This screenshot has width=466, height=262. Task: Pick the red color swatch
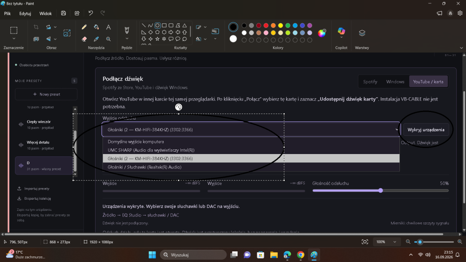(x=266, y=26)
